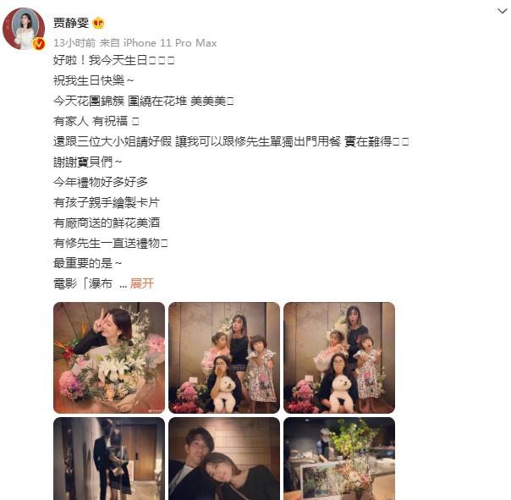This screenshot has height=500, width=511.
Task: Open the photo of woman with flower bouquet
Action: tap(109, 358)
